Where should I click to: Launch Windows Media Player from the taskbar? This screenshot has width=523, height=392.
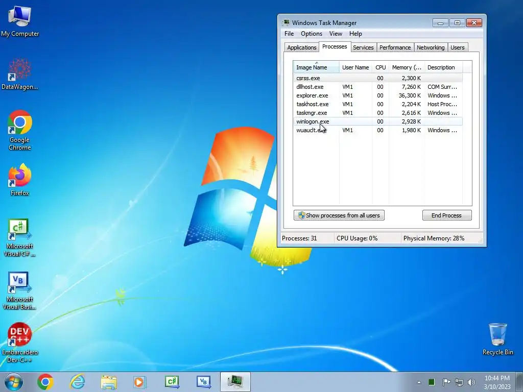click(x=140, y=382)
